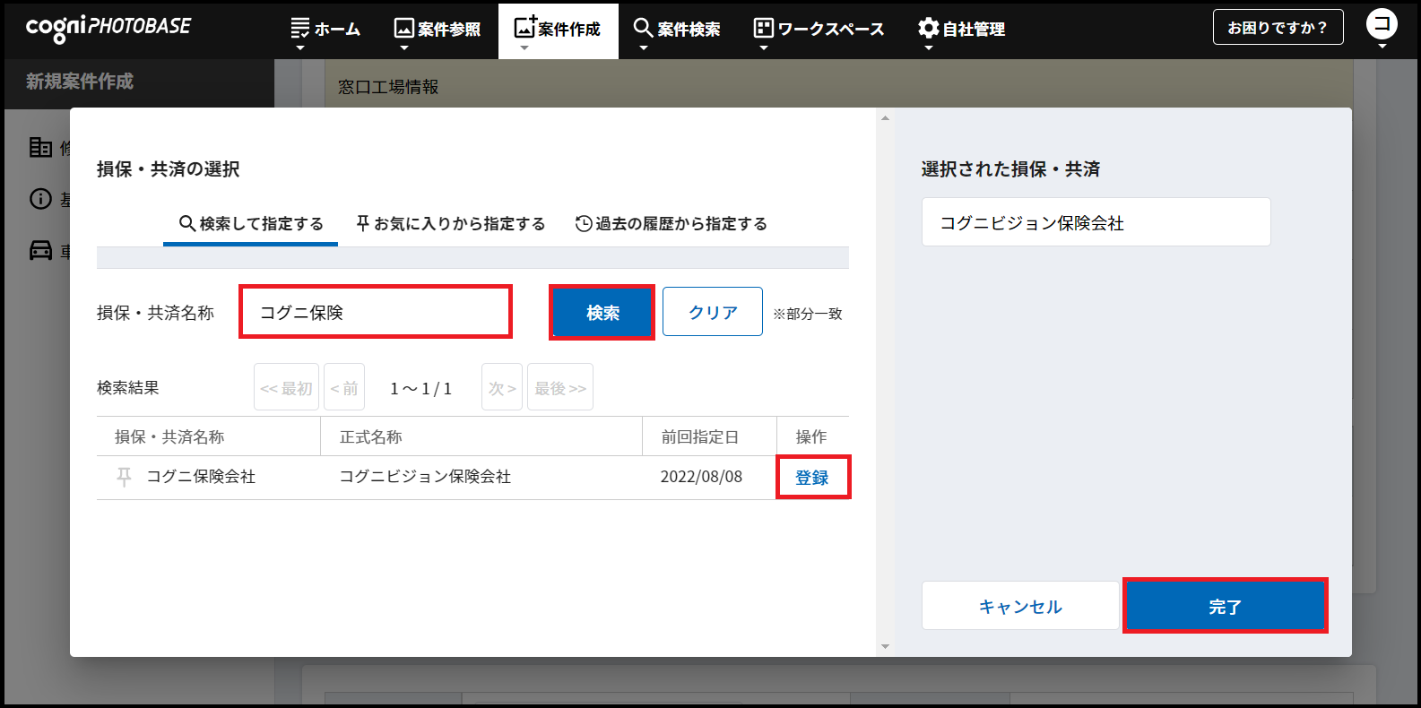Screen dimensions: 1421x708
Task: Click the 案件検索 magnifier icon
Action: [x=643, y=27]
